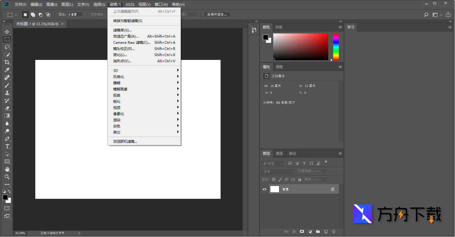Select the Horizontal Type tool

7,146
